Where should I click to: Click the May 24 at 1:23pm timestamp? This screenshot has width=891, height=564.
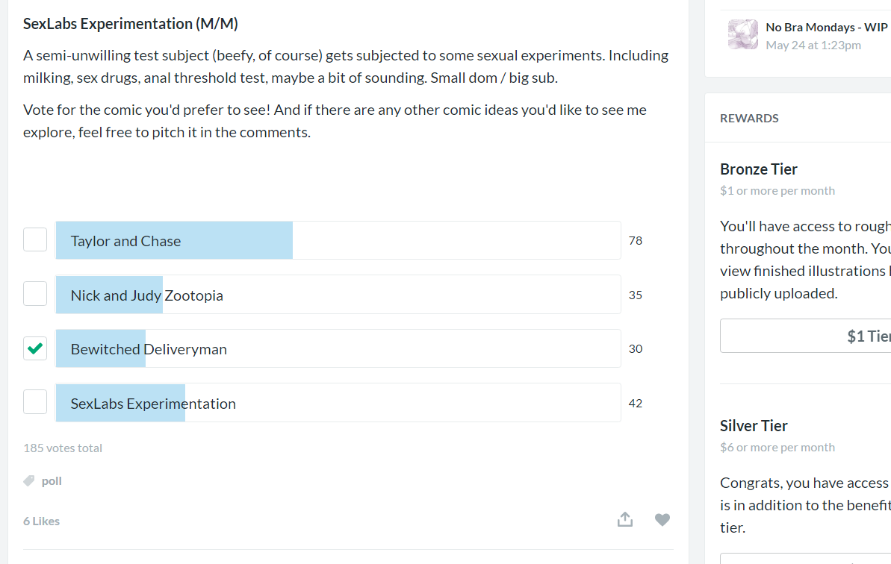[813, 45]
